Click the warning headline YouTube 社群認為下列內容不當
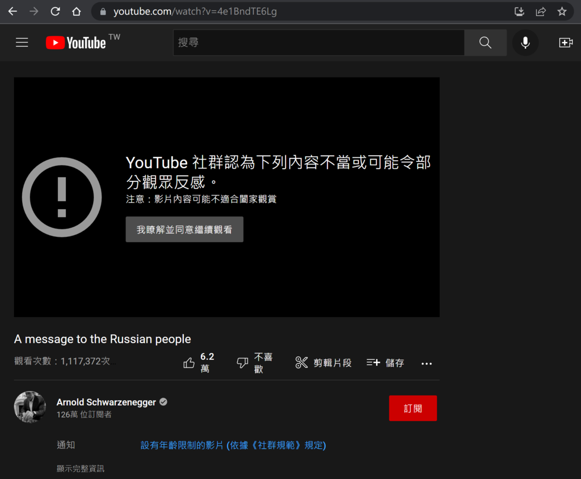Viewport: 581px width, 479px height. click(278, 172)
